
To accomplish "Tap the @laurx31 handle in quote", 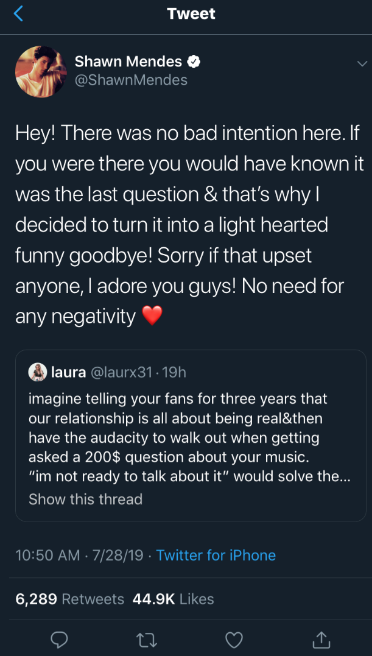I will pyautogui.click(x=121, y=372).
